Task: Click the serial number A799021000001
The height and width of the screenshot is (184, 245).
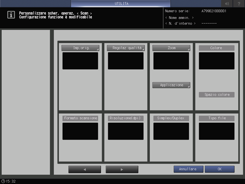Action: point(214,11)
